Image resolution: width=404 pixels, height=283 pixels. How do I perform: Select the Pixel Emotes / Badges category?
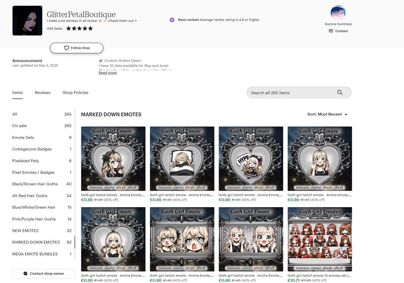[42, 172]
